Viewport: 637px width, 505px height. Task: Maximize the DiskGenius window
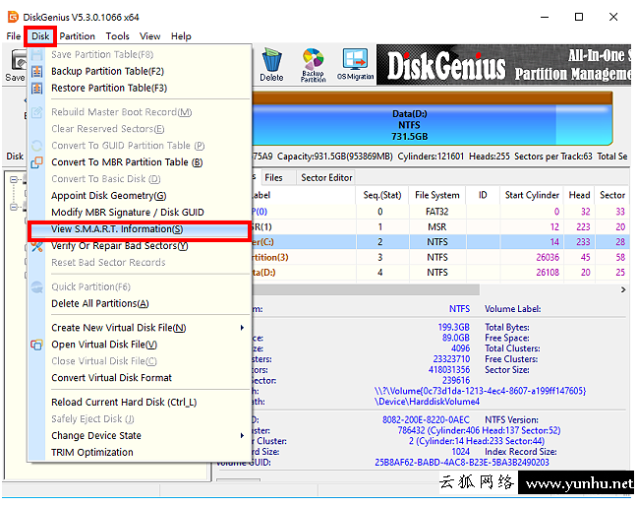(579, 17)
